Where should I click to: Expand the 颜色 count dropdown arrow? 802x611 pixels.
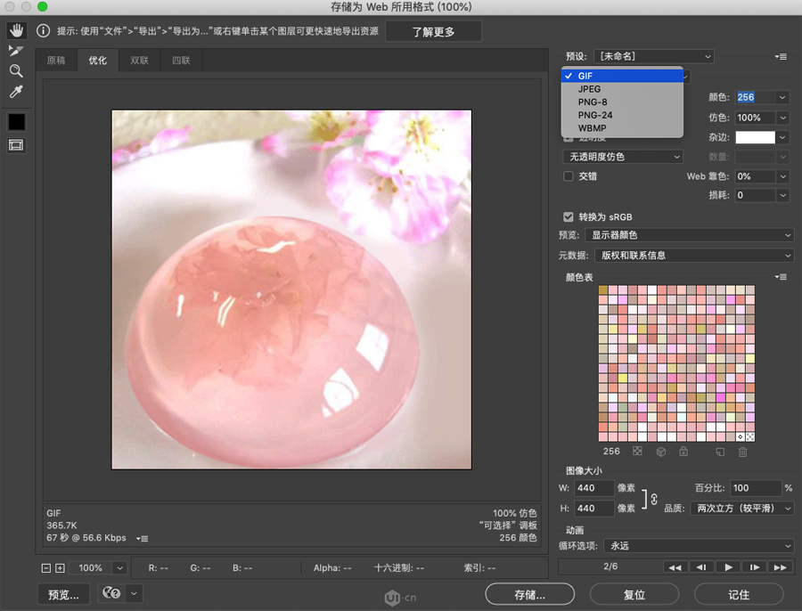(x=782, y=97)
